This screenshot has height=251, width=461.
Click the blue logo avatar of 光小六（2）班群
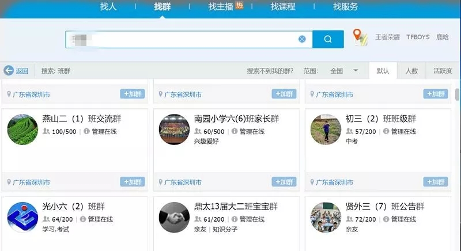pyautogui.click(x=22, y=217)
